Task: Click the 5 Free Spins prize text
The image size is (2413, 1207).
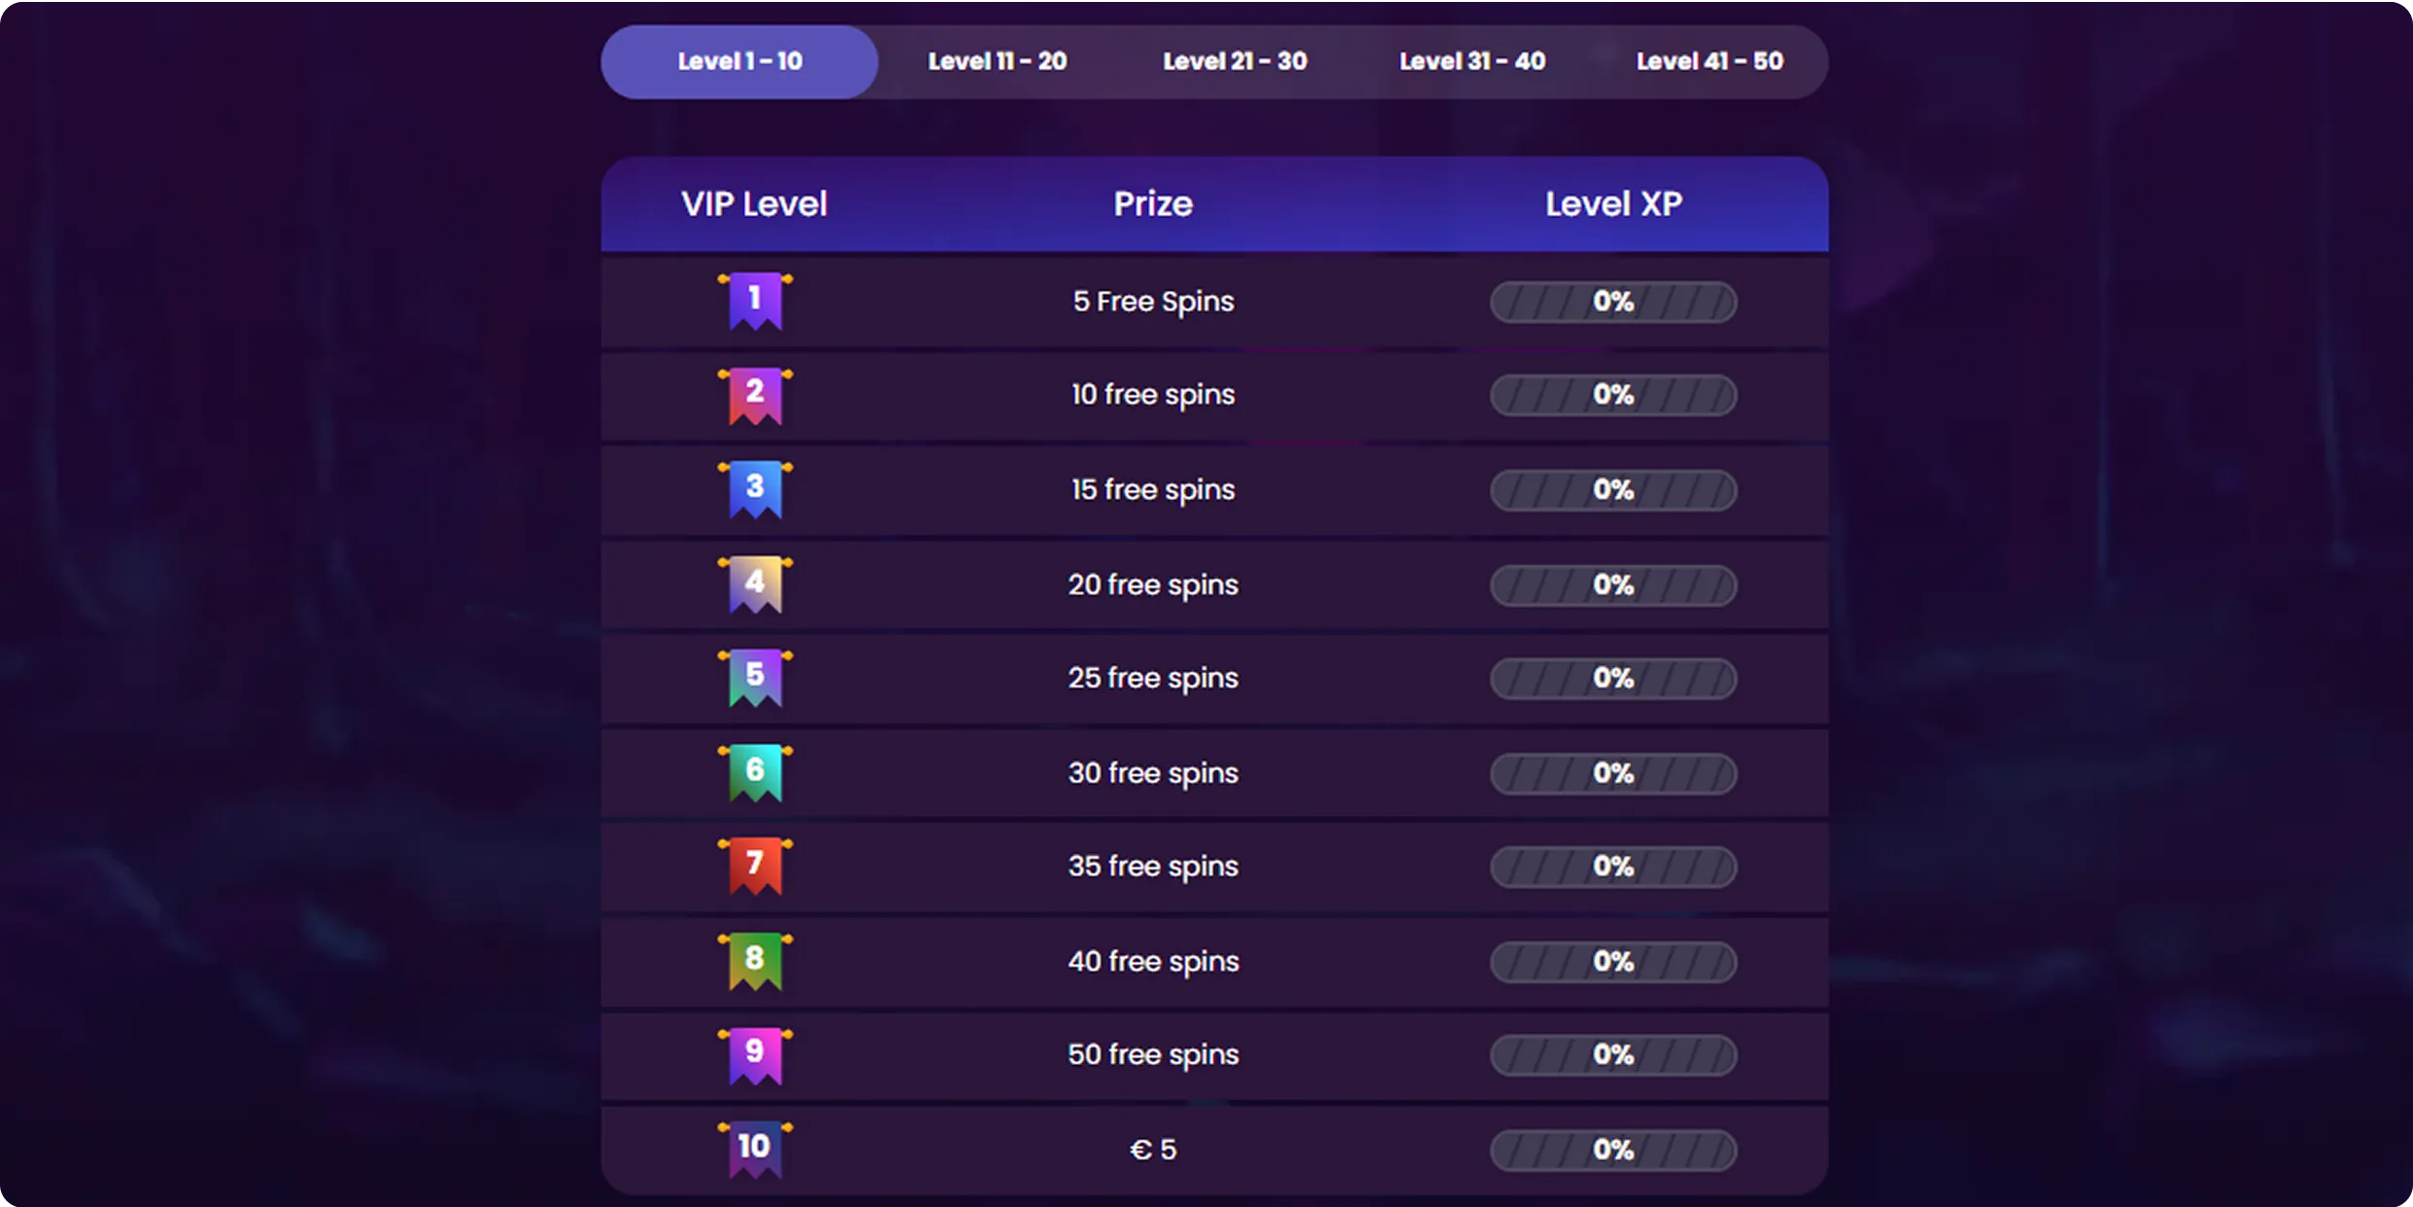Action: 1153,302
